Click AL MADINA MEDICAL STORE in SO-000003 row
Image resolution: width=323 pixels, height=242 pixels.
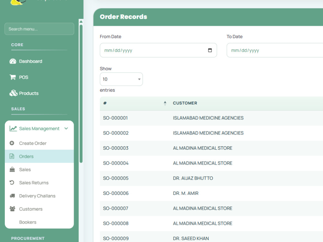tap(203, 148)
